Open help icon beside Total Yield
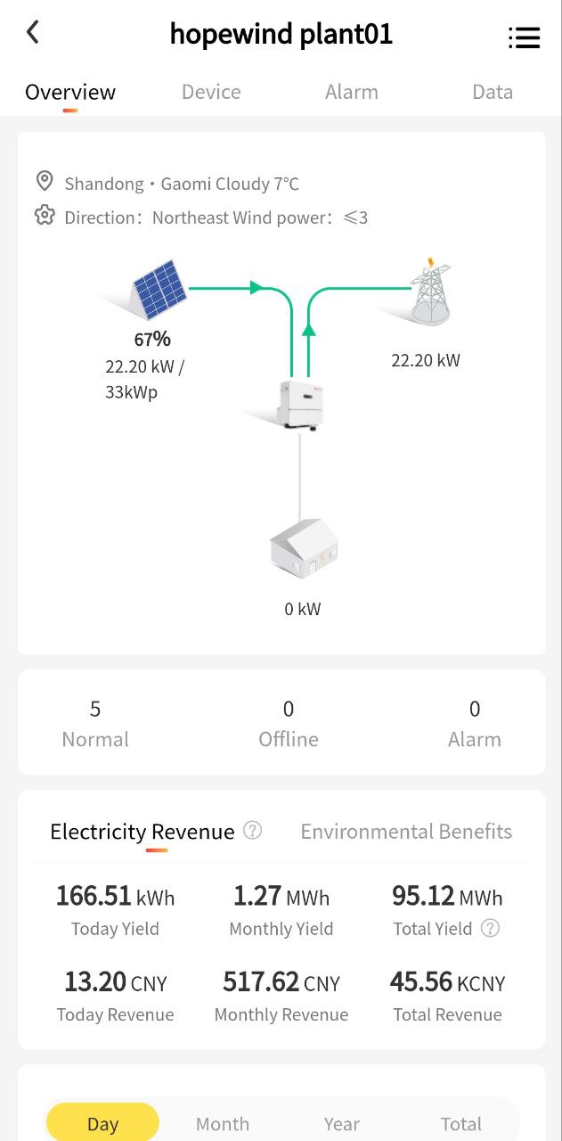The height and width of the screenshot is (1141, 562). coord(490,928)
